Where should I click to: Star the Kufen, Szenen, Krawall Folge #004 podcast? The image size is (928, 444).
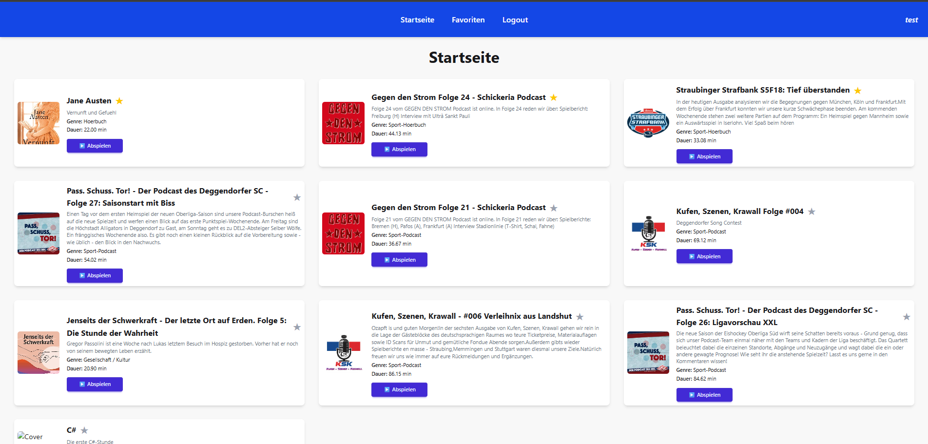click(x=812, y=212)
